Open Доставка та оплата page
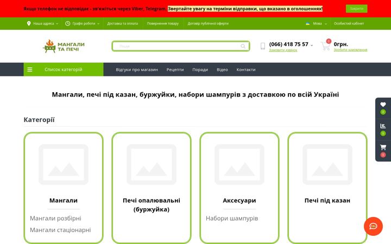 (122, 23)
